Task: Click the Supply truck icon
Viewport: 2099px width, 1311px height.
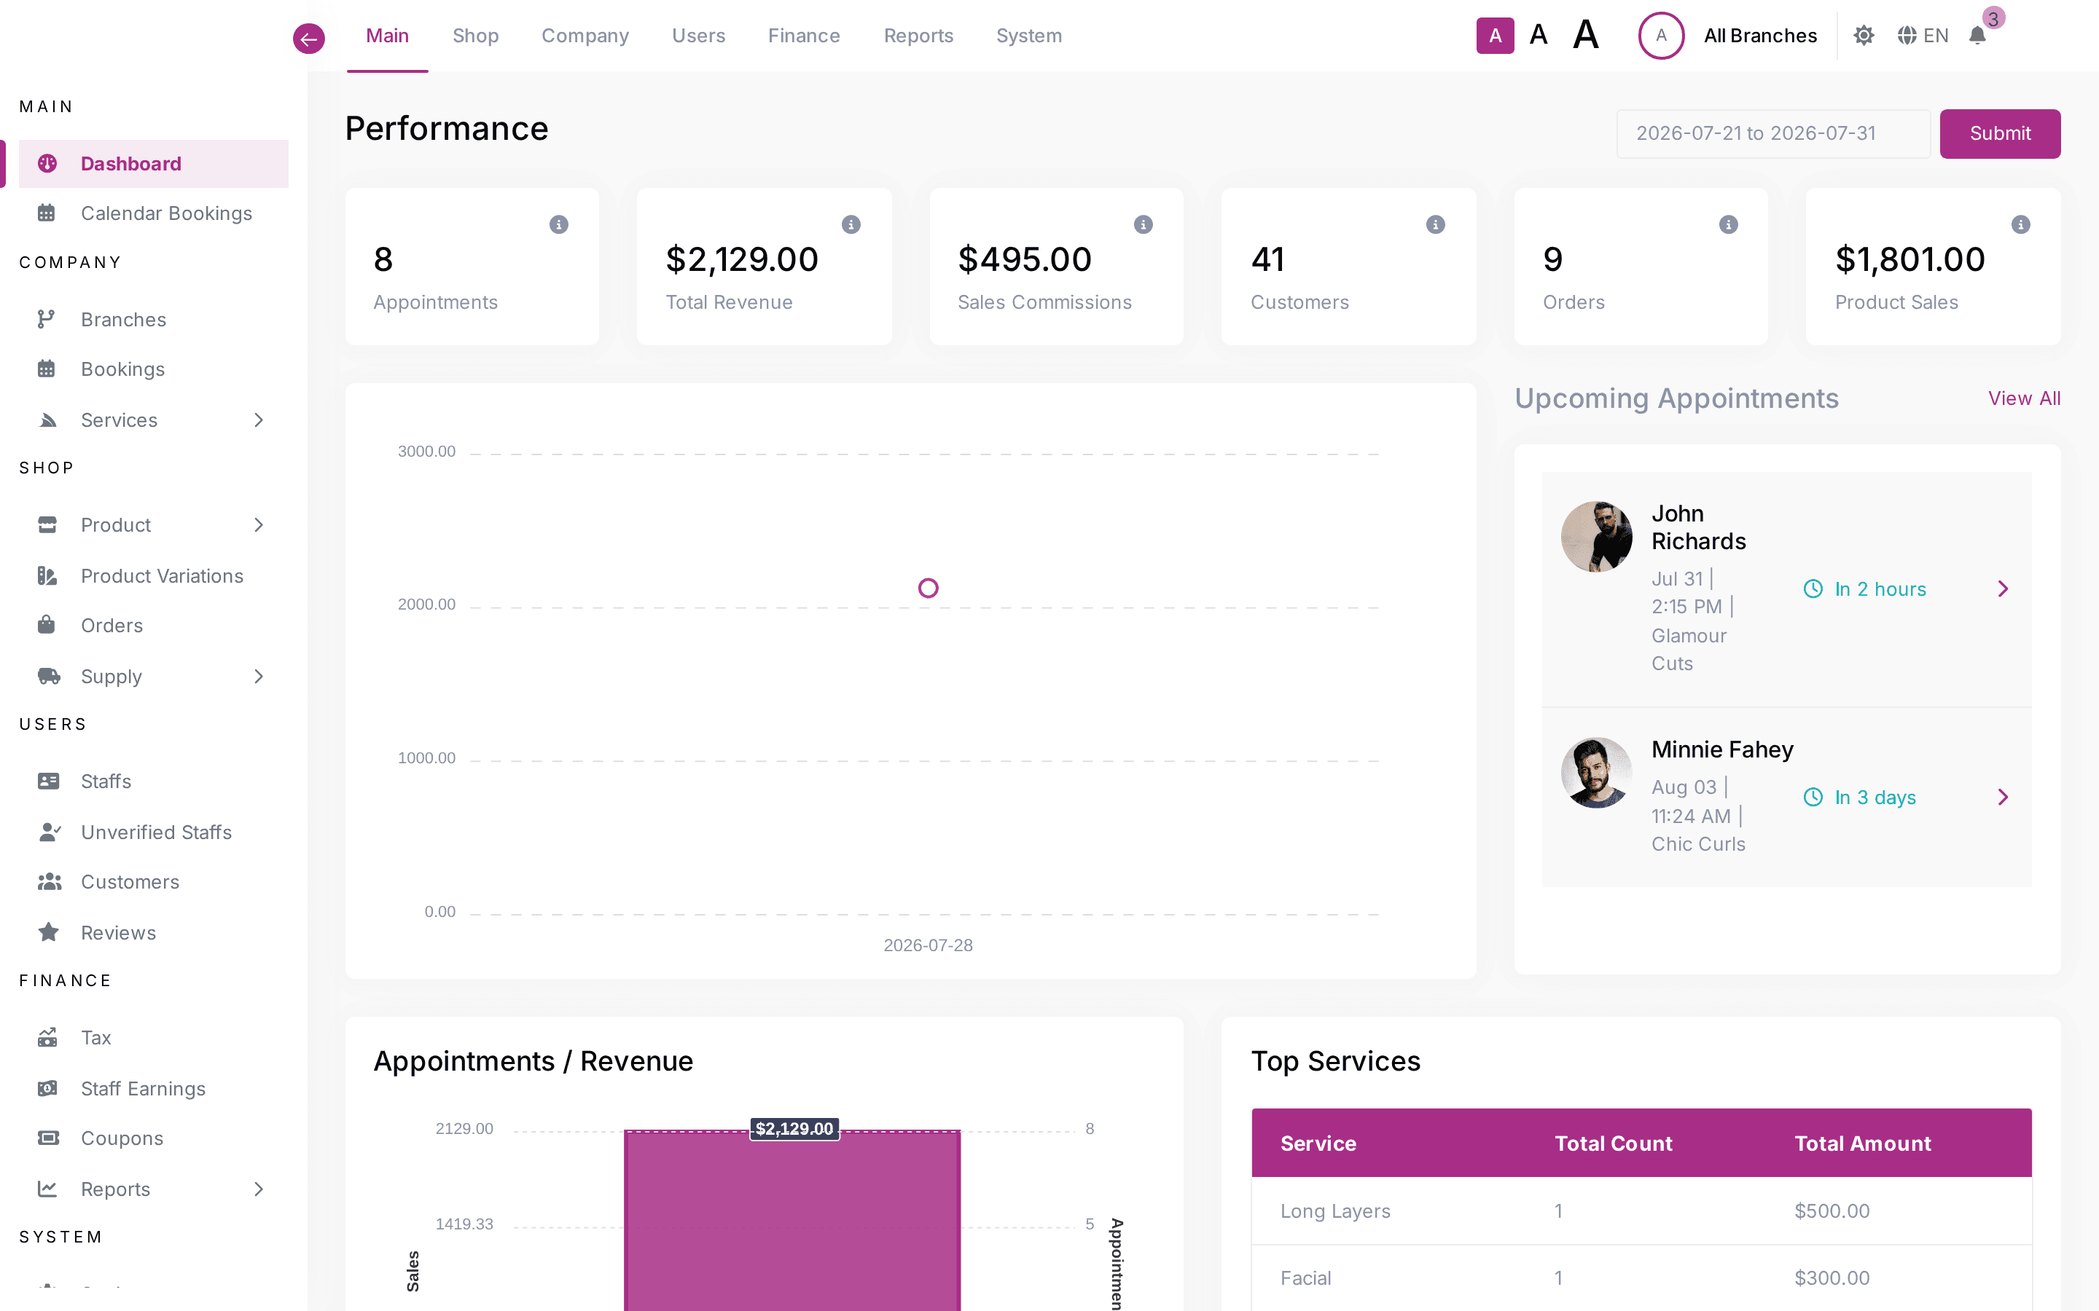Action: [49, 677]
